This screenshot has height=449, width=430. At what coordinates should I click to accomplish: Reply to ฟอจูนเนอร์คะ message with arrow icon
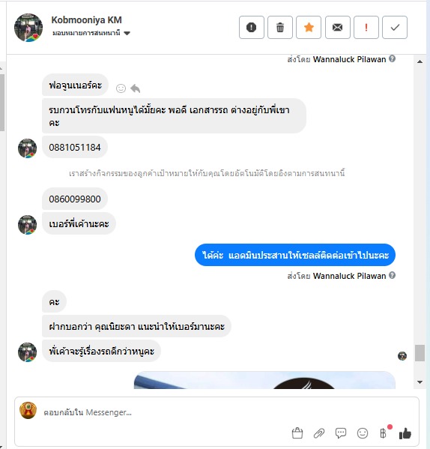coord(136,88)
